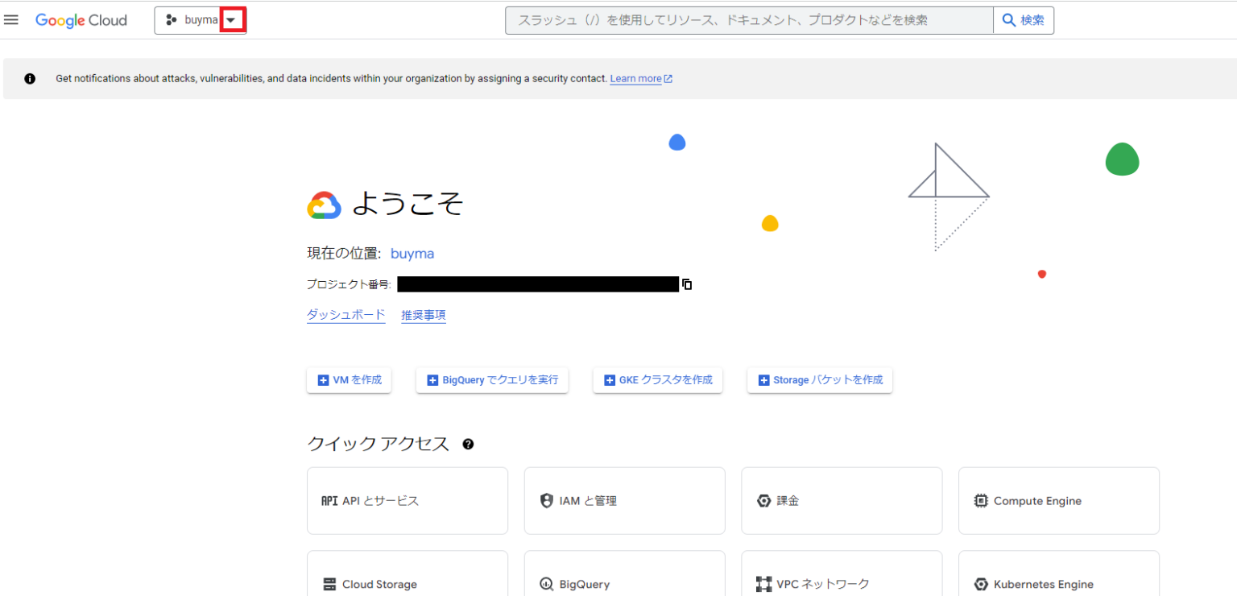Click the 課金 (Billing) card icon
The height and width of the screenshot is (596, 1237).
pyautogui.click(x=763, y=500)
